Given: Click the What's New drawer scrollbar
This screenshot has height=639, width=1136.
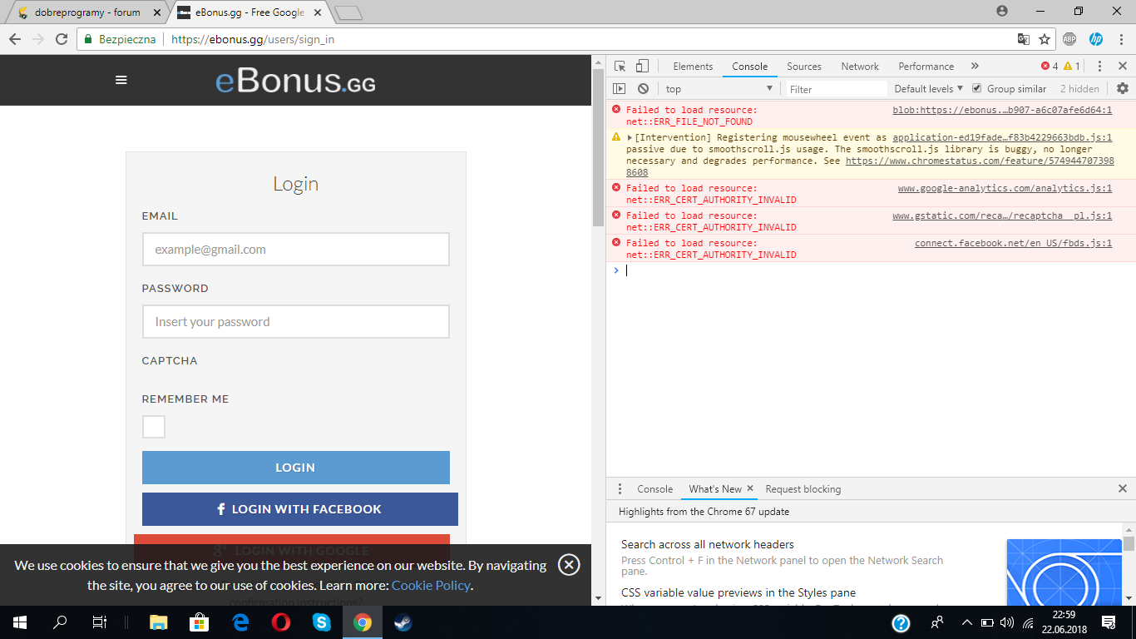Looking at the screenshot, I should click(1129, 543).
